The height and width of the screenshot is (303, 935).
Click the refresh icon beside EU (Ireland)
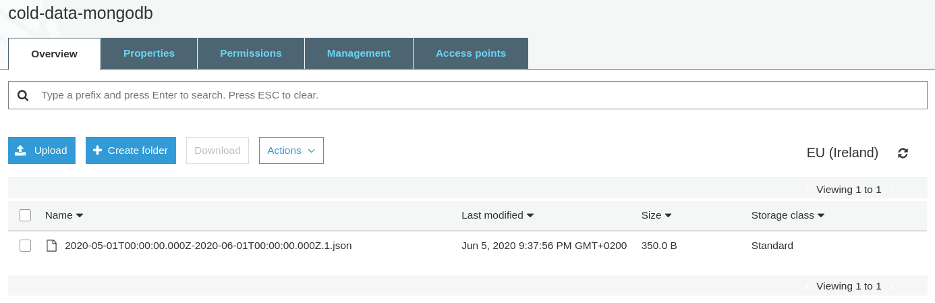click(903, 153)
